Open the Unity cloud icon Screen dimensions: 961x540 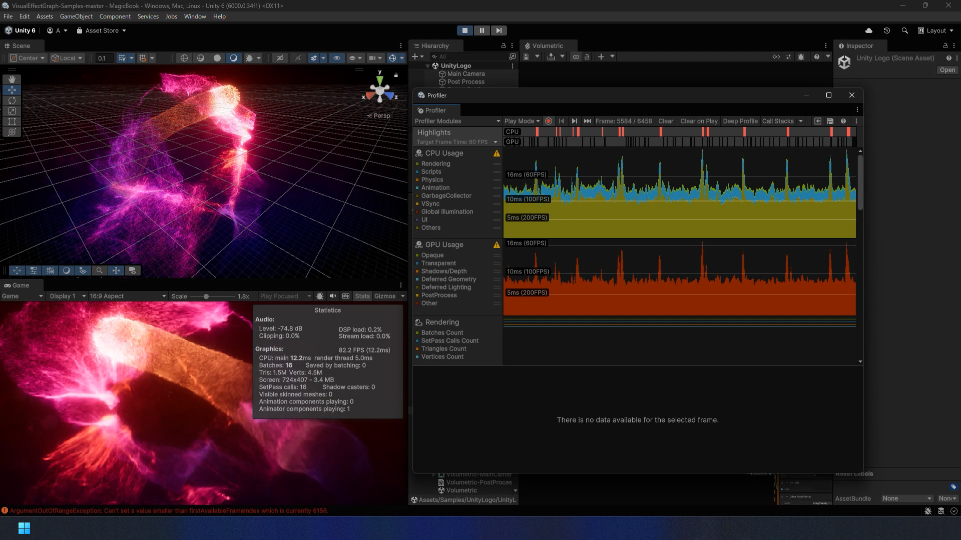869,30
